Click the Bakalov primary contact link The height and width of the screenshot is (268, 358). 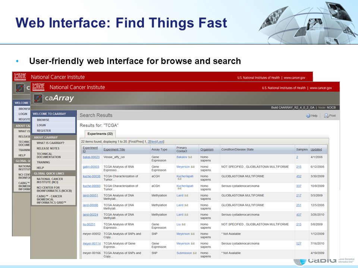(x=182, y=157)
